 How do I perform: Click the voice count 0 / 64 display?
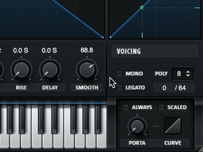point(174,88)
